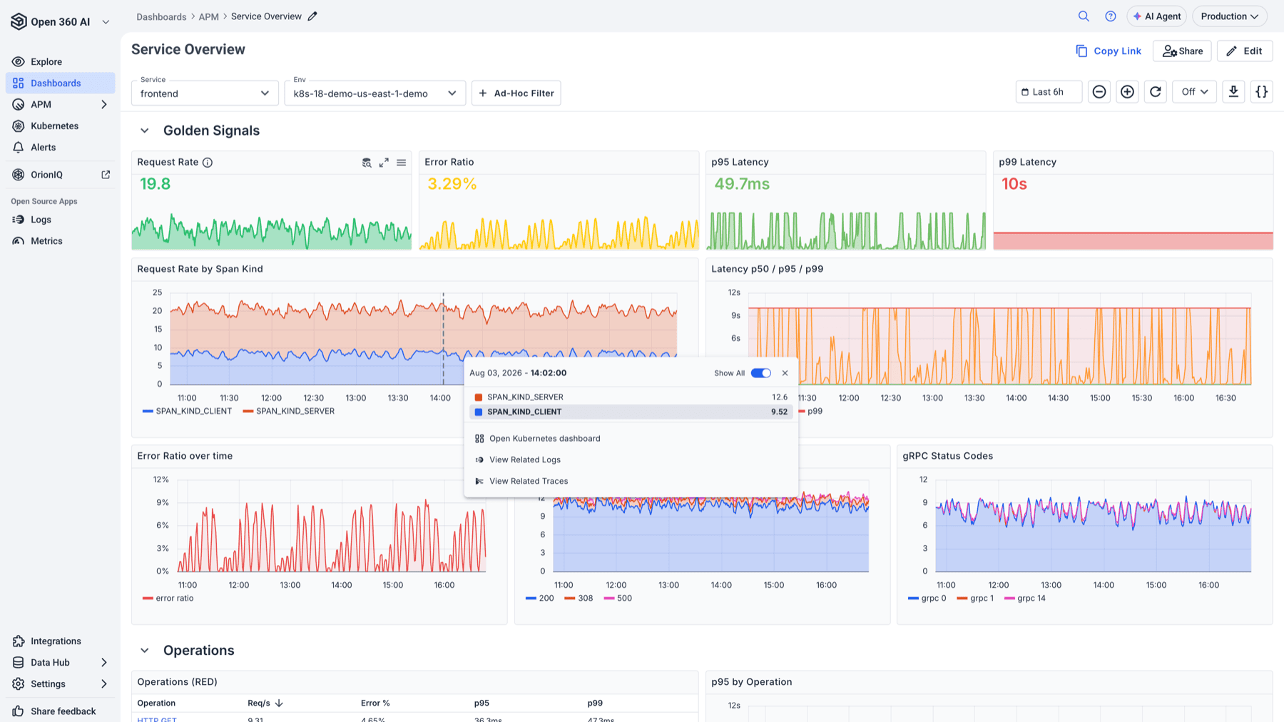Toggle the 200 status legend series
The width and height of the screenshot is (1284, 722).
point(540,599)
